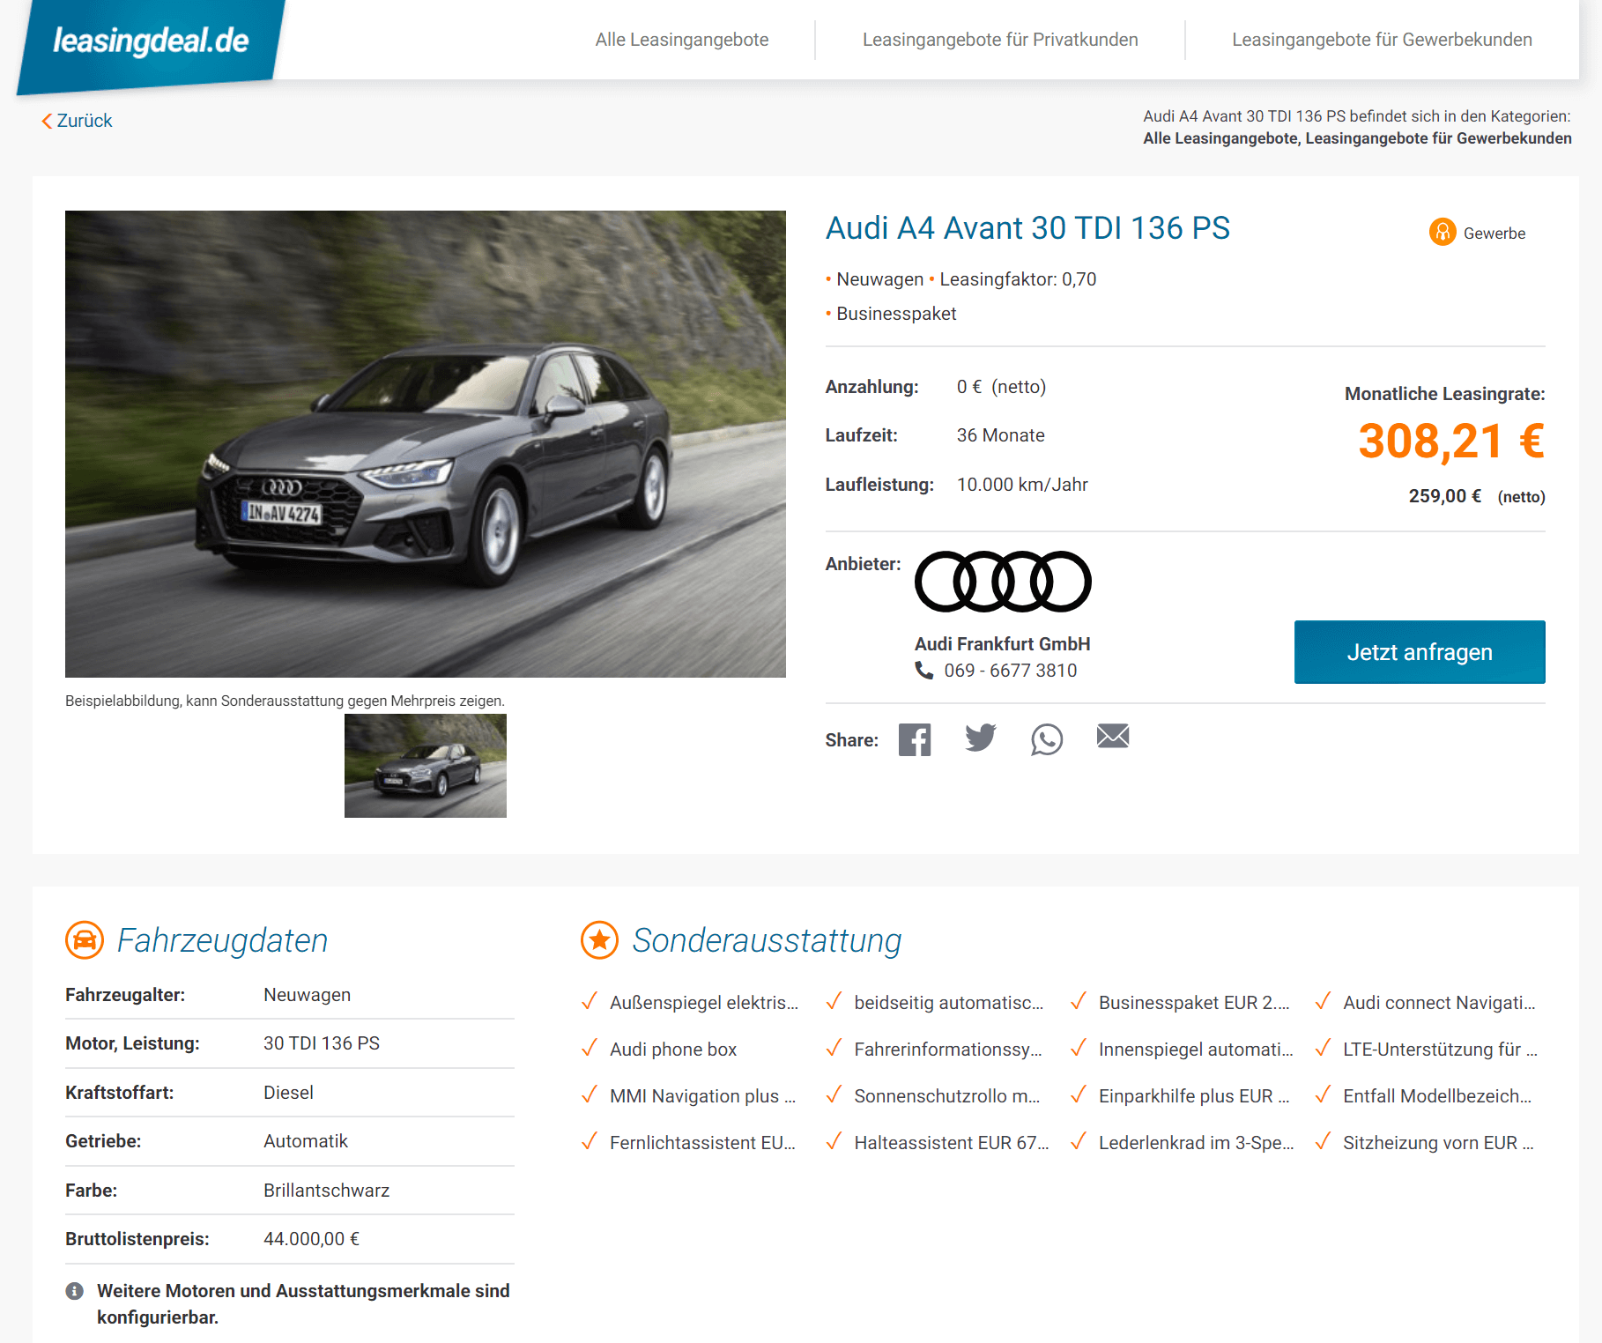Click checkmark beside Audi phone box
Image resolution: width=1602 pixels, height=1343 pixels.
pyautogui.click(x=590, y=1048)
